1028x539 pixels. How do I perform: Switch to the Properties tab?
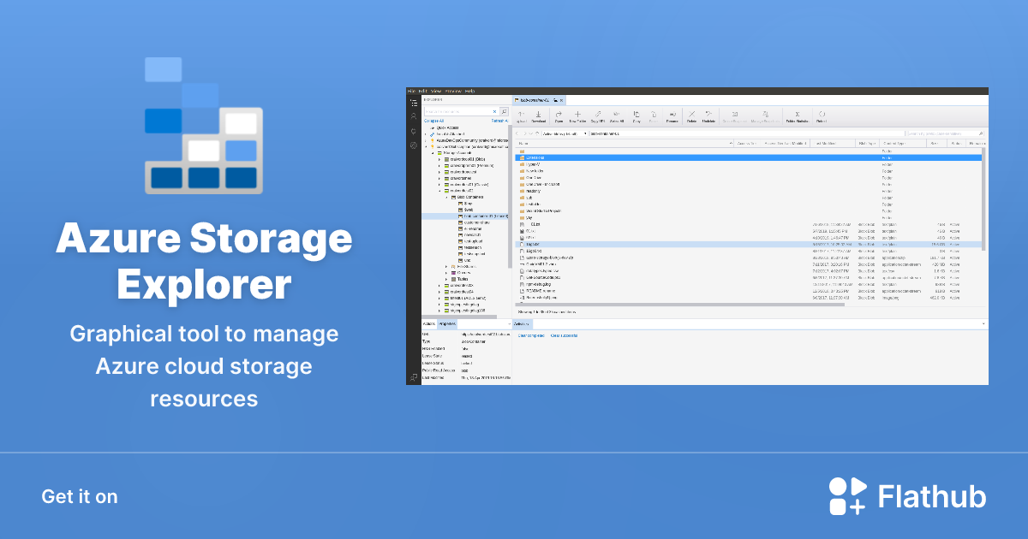tap(445, 323)
